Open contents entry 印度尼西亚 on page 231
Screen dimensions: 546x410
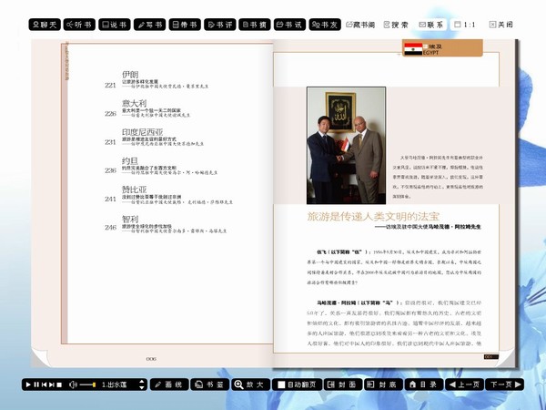point(155,137)
